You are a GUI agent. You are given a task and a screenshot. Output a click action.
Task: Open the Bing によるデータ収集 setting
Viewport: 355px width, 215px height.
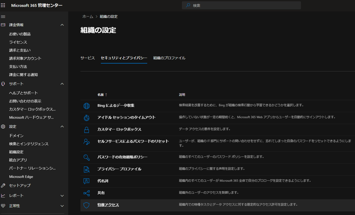click(x=116, y=105)
